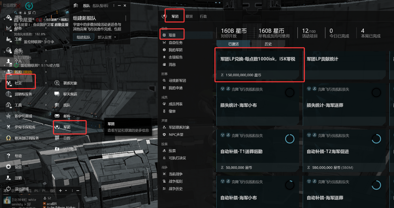Open the fleet window three-dot options menu
Image resolution: width=394 pixels, height=208 pixels.
[x=113, y=6]
